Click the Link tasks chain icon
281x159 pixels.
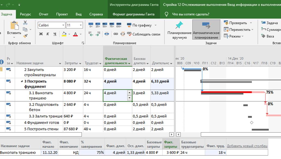116,34
